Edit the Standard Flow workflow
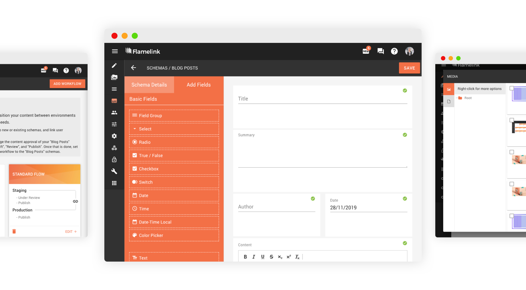Image resolution: width=526 pixels, height=290 pixels. tap(71, 231)
